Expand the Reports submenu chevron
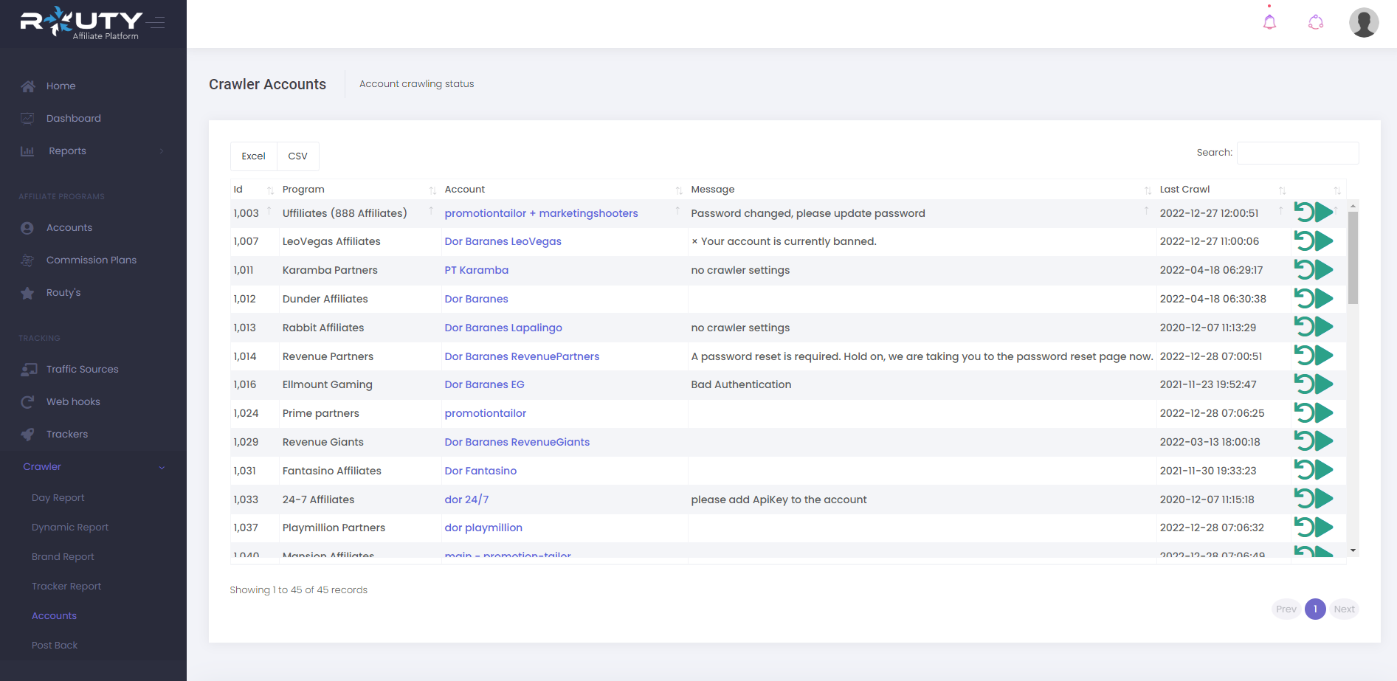This screenshot has width=1397, height=681. click(x=162, y=151)
